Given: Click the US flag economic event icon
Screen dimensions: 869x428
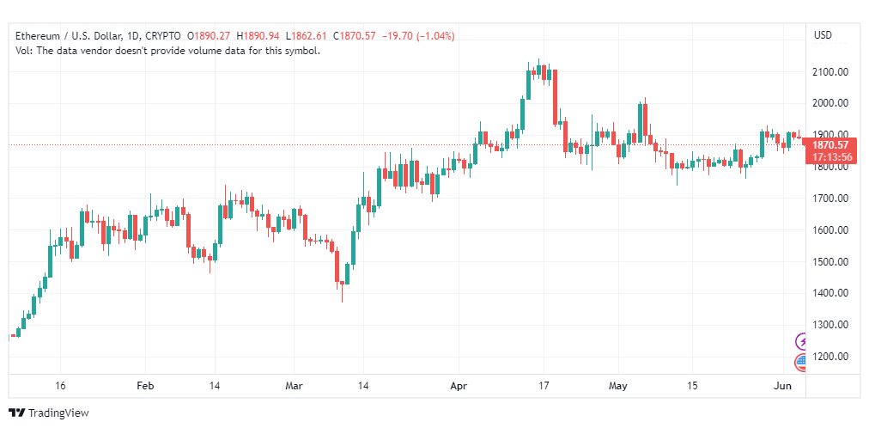Looking at the screenshot, I should pyautogui.click(x=801, y=363).
